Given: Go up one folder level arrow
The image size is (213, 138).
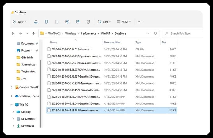Looking at the screenshot, I should coord(33,33).
